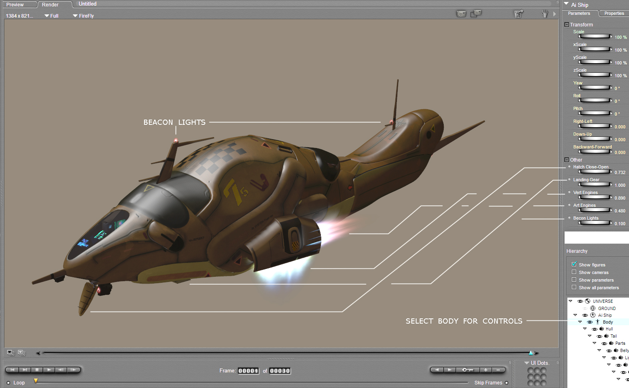Open the Full render size dropdown
Screen dimensions: 629x388
(52, 16)
